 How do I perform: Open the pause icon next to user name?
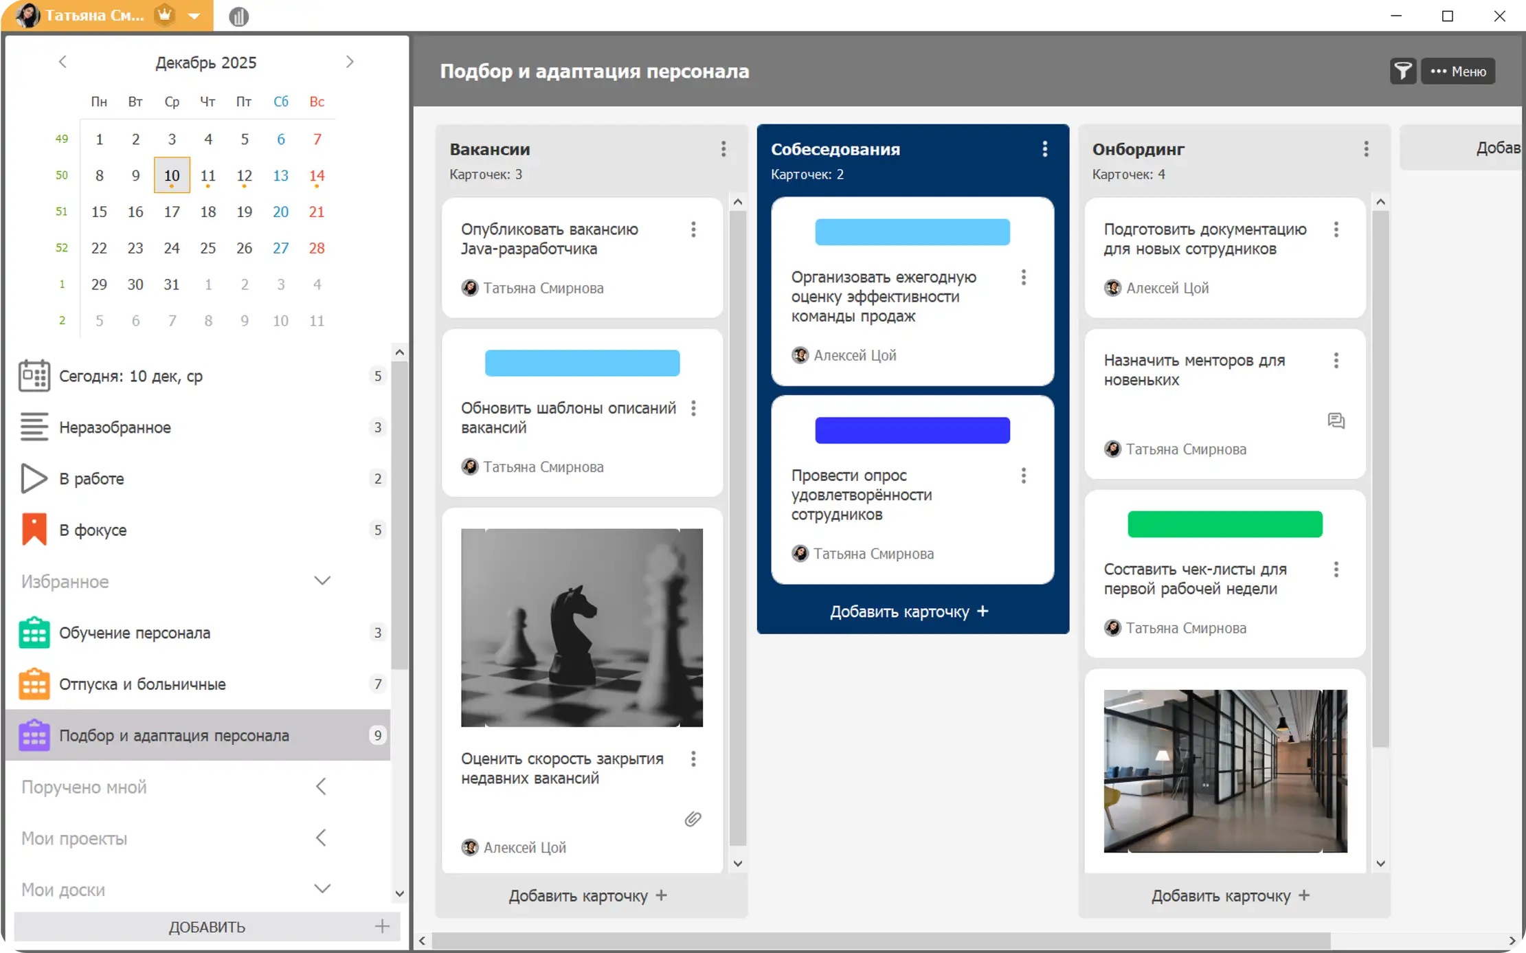[238, 16]
